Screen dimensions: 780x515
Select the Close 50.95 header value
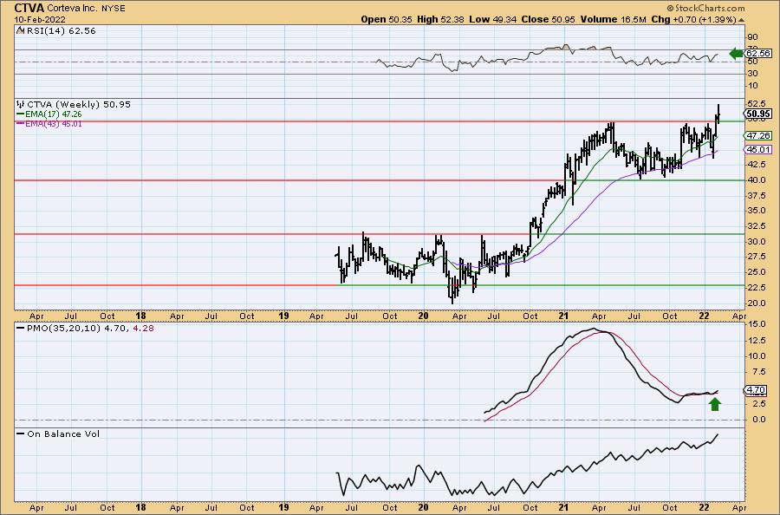pyautogui.click(x=549, y=19)
